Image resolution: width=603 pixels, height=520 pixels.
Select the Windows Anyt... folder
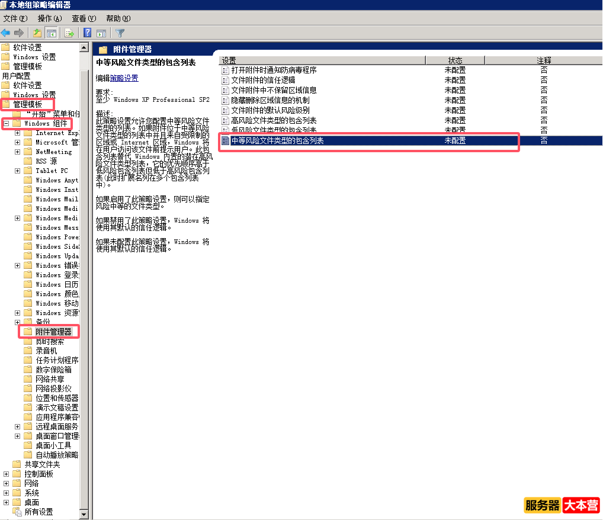[57, 180]
